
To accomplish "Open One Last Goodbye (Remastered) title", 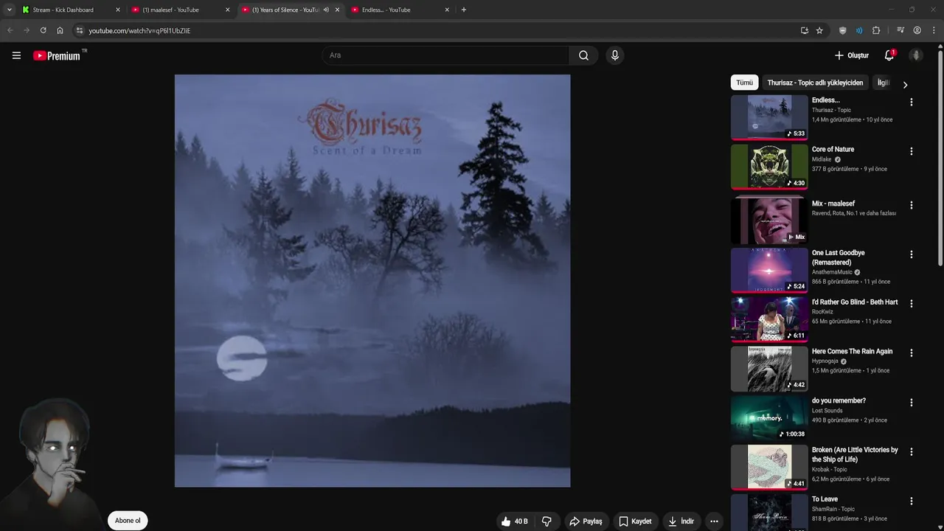I will click(x=839, y=257).
